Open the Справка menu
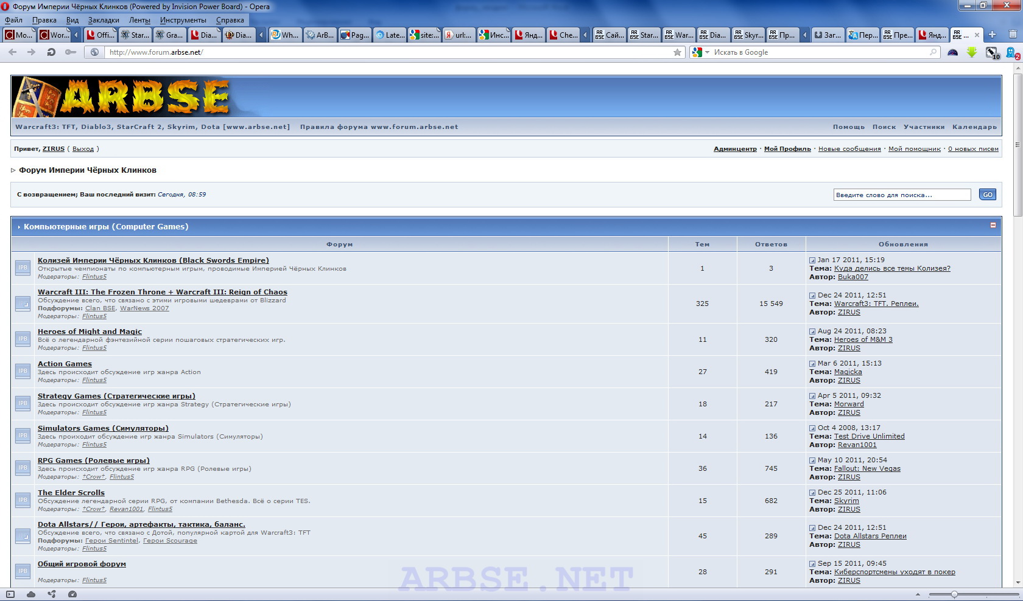Viewport: 1023px width, 601px height. pos(230,20)
